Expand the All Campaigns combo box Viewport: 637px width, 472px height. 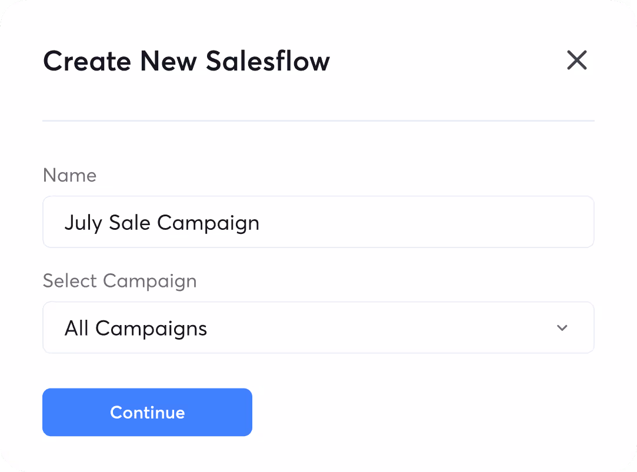pyautogui.click(x=318, y=328)
